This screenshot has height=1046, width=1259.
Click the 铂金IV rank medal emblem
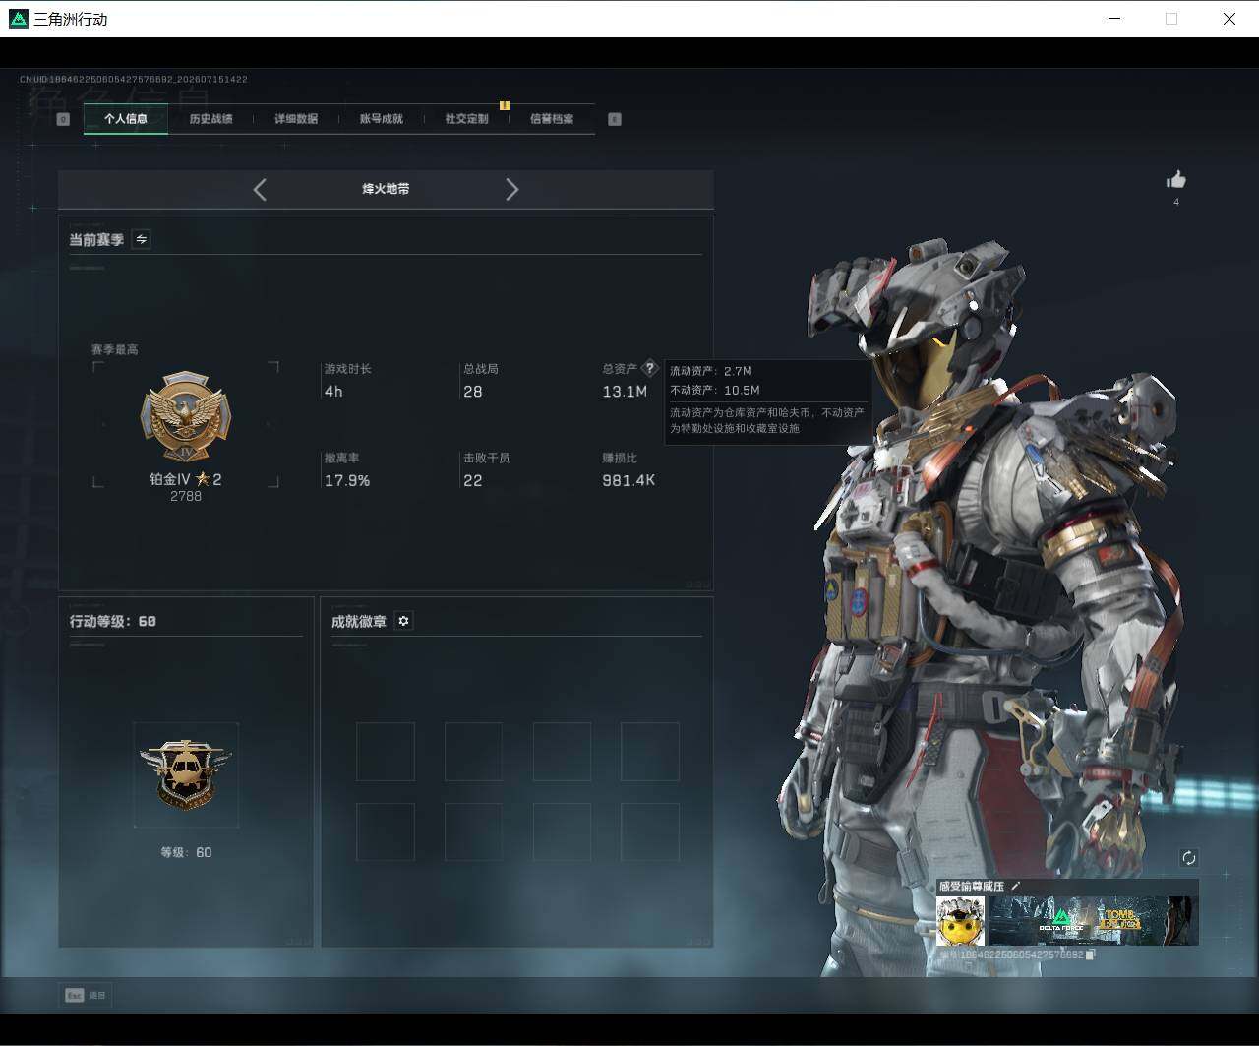[186, 418]
